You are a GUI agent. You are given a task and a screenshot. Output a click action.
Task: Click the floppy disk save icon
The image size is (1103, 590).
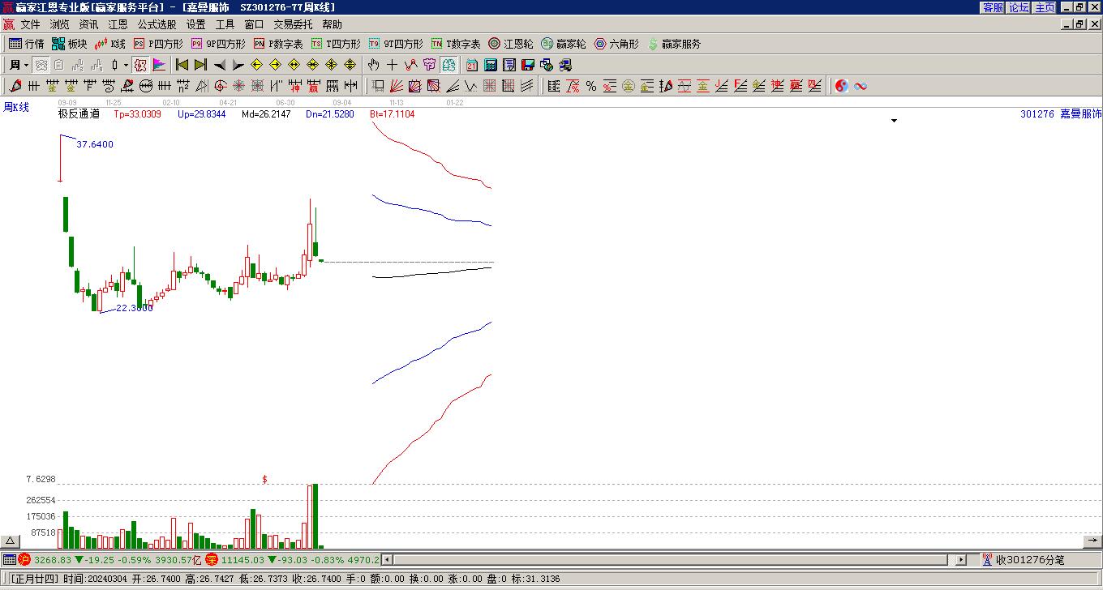[x=528, y=65]
